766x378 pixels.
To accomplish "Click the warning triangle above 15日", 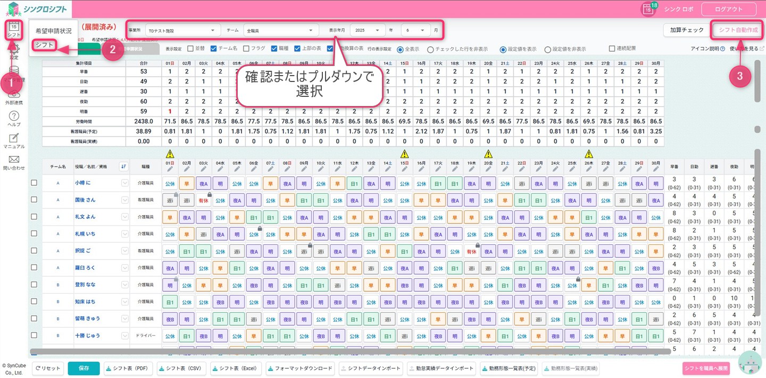I will point(404,153).
